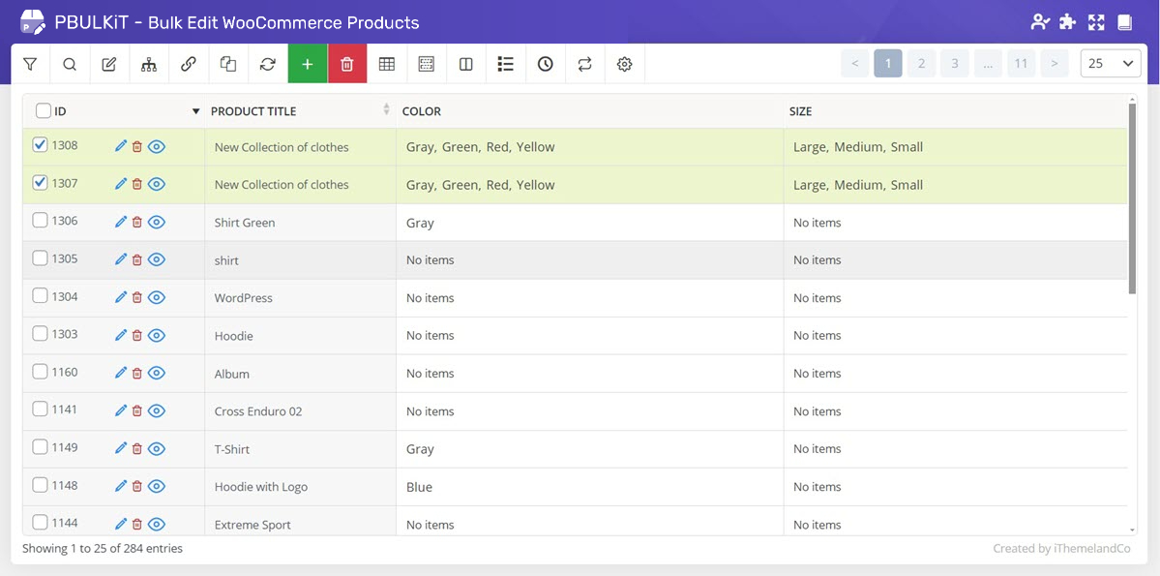Open settings gear icon in toolbar
The width and height of the screenshot is (1160, 576).
coord(625,64)
